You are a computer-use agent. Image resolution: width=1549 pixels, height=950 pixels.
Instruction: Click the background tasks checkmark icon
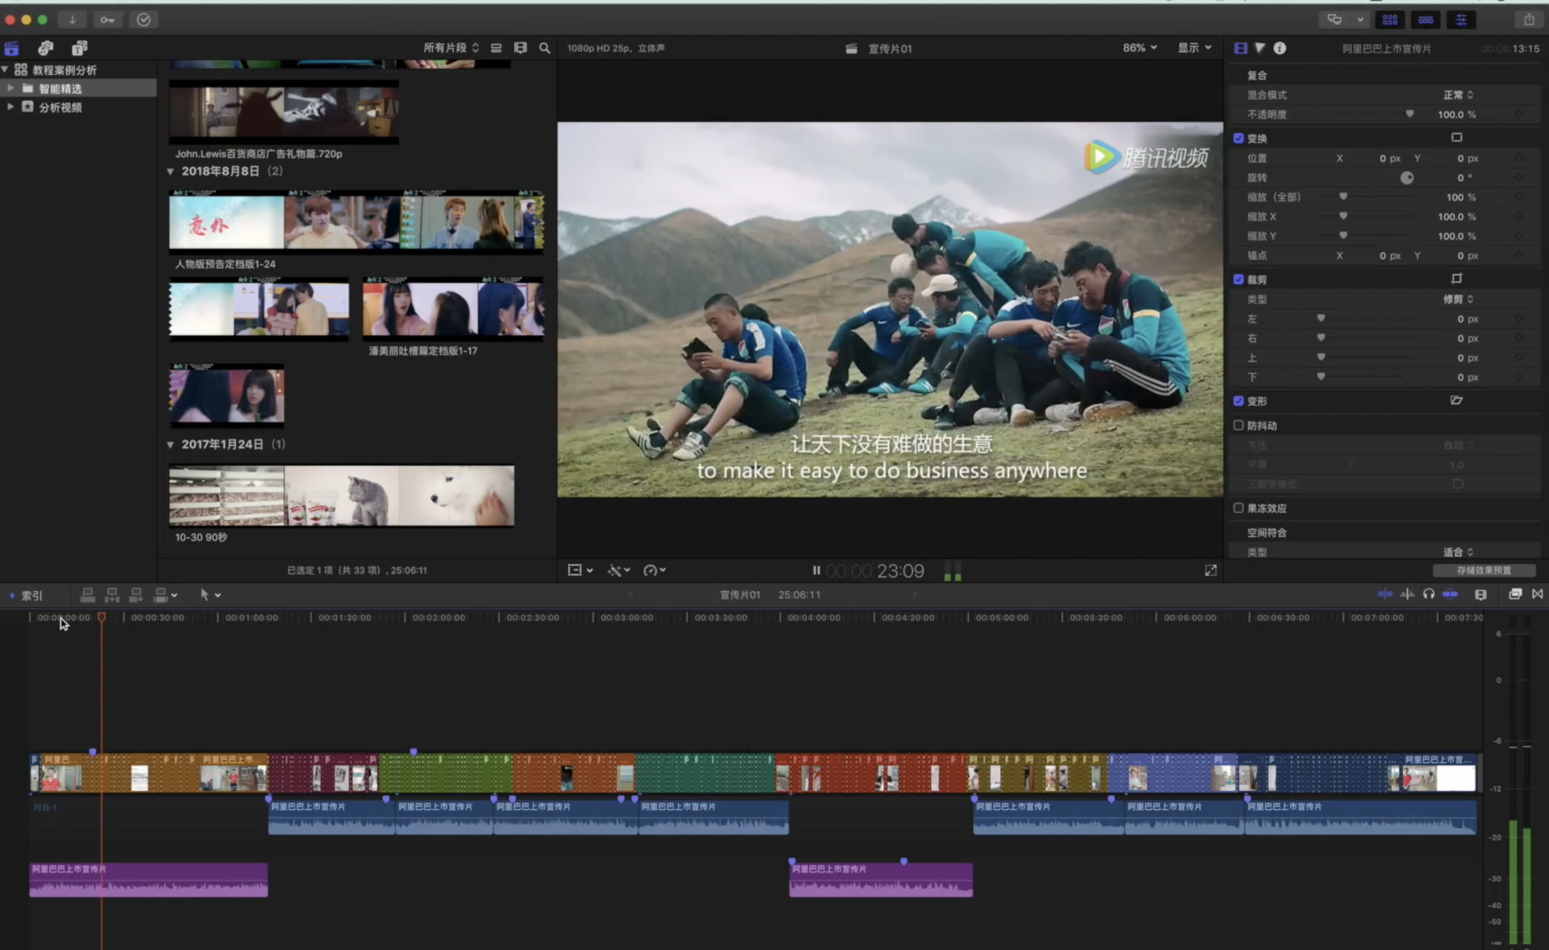coord(143,20)
